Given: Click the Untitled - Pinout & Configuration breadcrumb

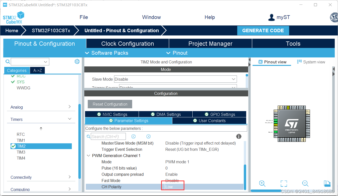Looking at the screenshot, I should pos(122,30).
